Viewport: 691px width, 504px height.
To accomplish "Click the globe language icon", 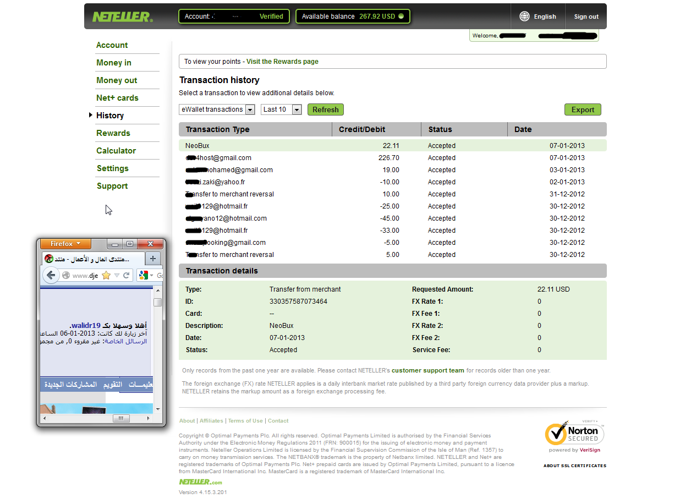I will pyautogui.click(x=525, y=17).
